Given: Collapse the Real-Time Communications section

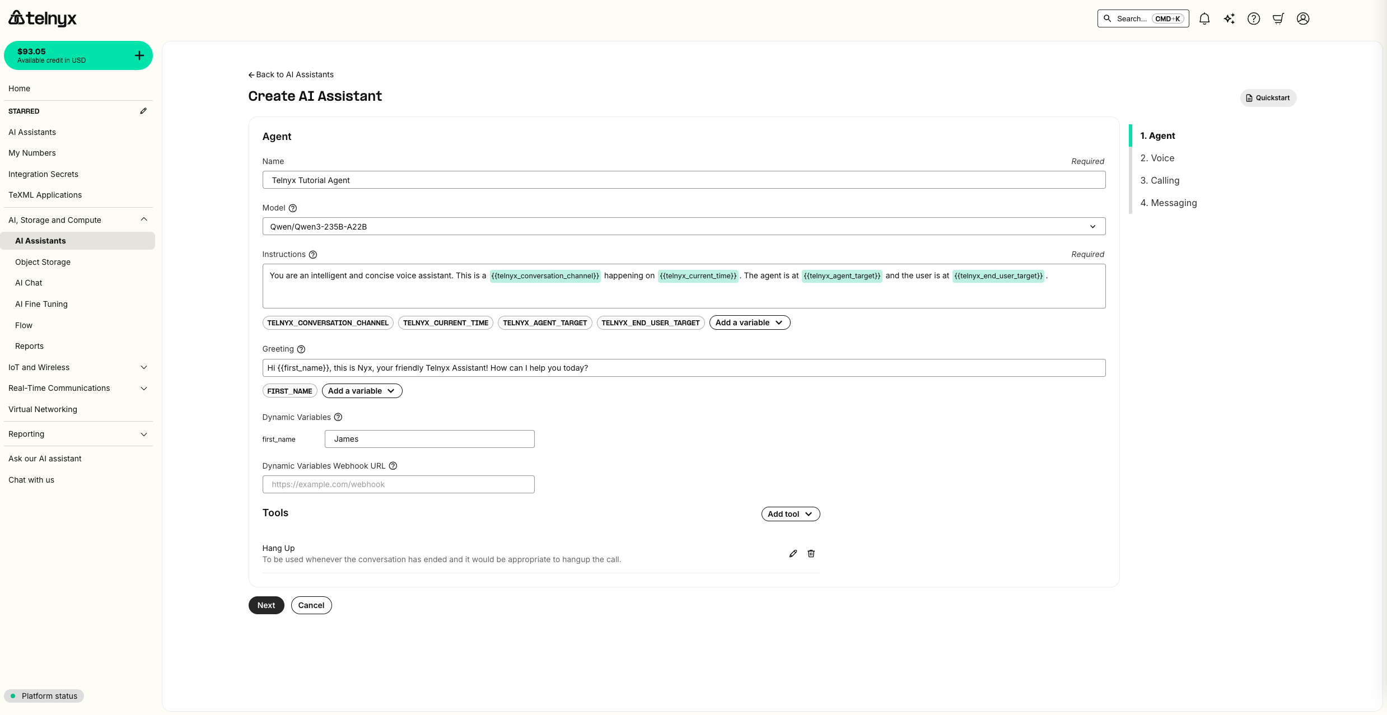Looking at the screenshot, I should [144, 388].
